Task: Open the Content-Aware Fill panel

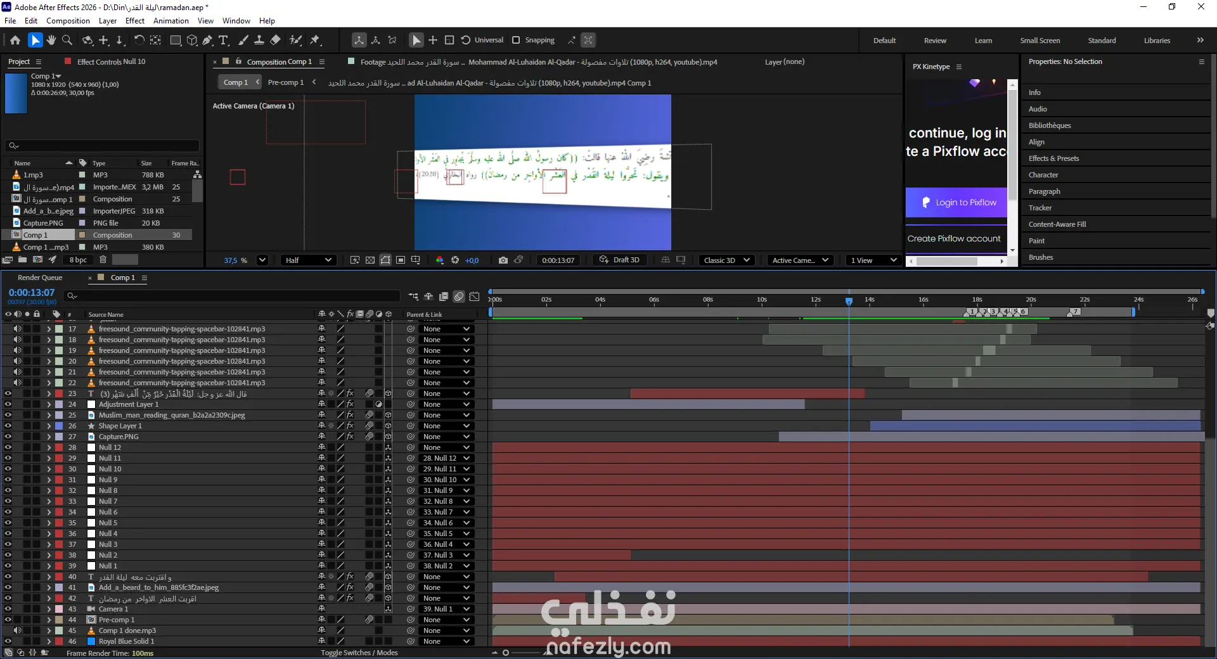Action: pos(1057,224)
